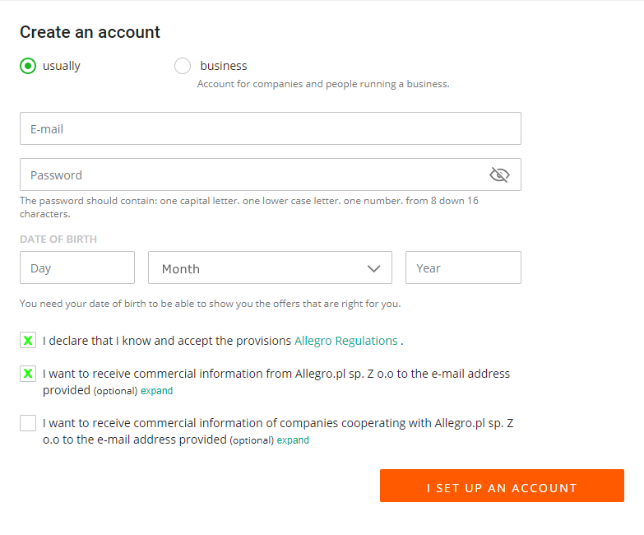
Task: Expand details for Allegro.pl commercial information consent
Action: pyautogui.click(x=156, y=391)
